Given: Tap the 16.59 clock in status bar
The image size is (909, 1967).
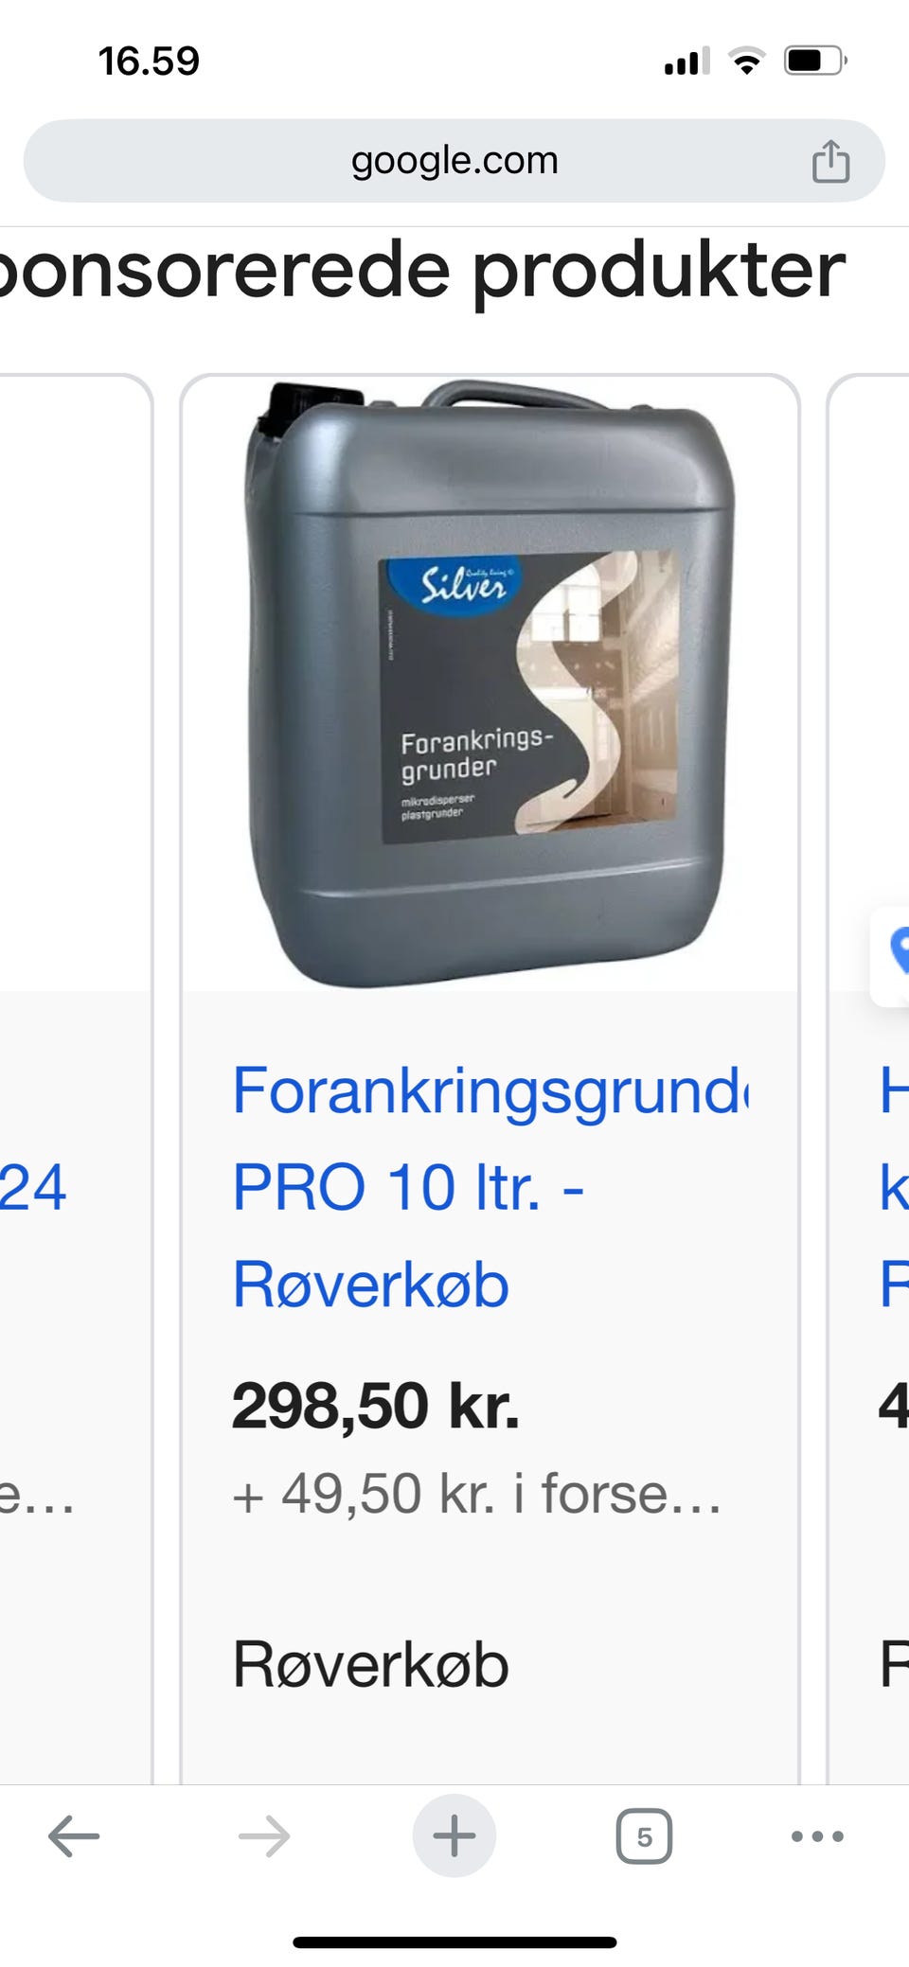Looking at the screenshot, I should [x=149, y=62].
